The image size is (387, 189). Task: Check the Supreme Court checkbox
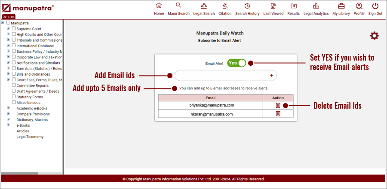tap(14, 28)
